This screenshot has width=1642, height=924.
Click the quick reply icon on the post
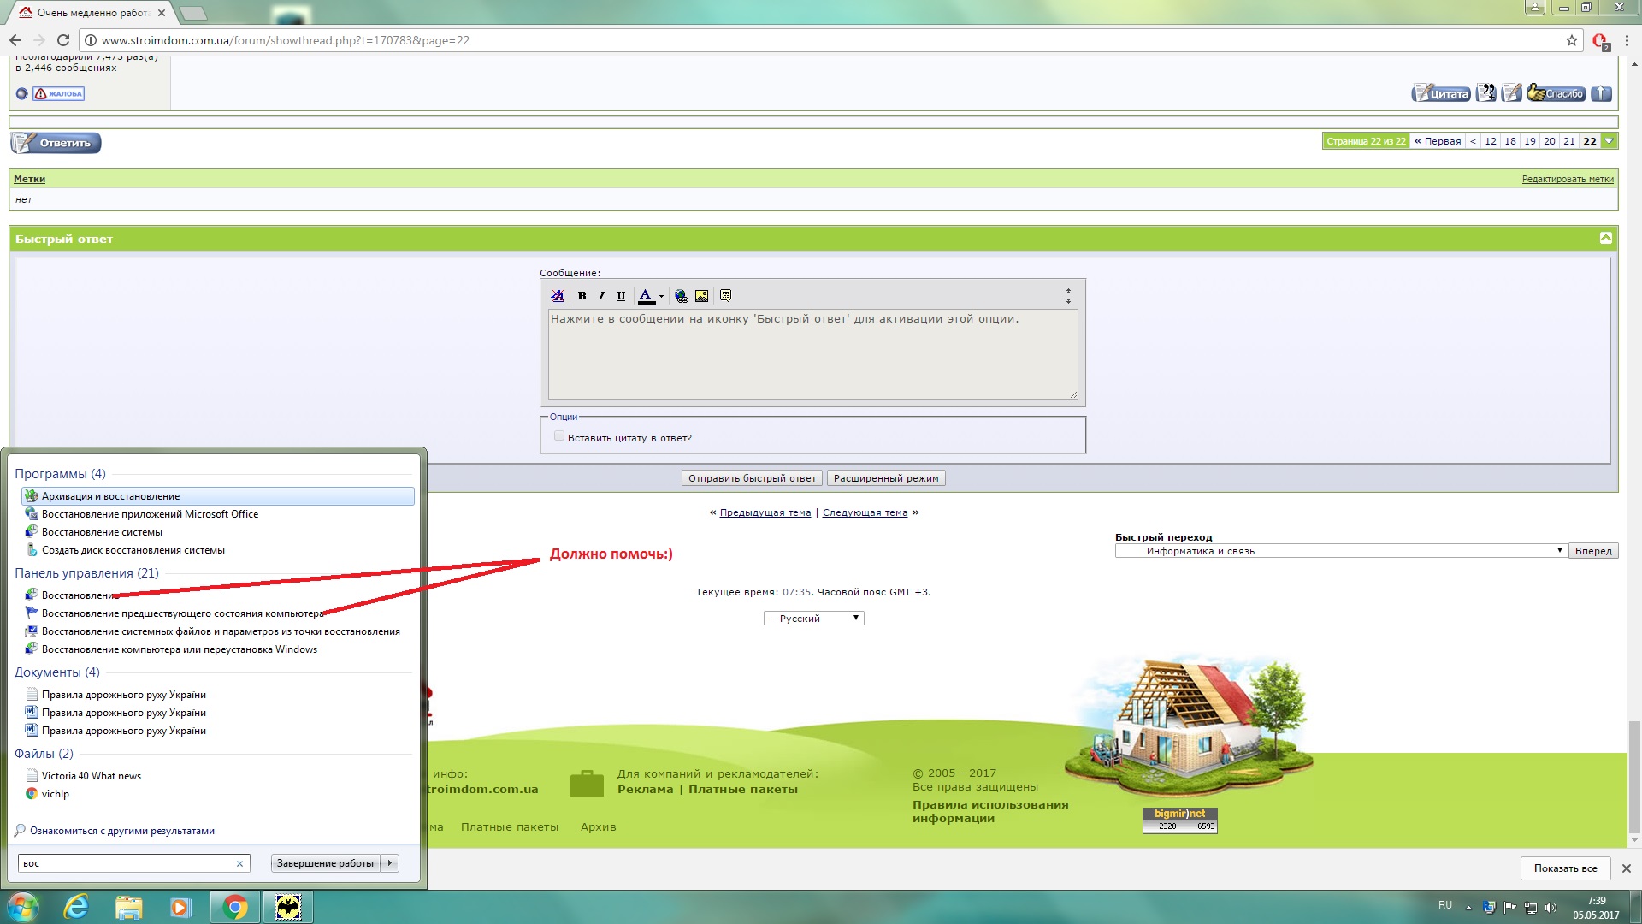(x=1512, y=93)
